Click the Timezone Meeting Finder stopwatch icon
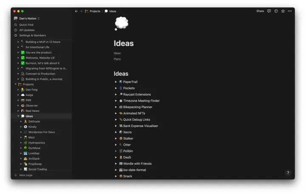Viewport: 306px width, 194px height. pyautogui.click(x=121, y=100)
